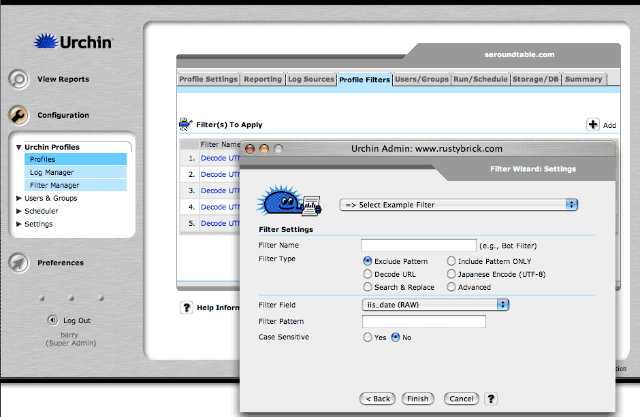
Task: Open filter 3 Decode link
Action: [220, 190]
